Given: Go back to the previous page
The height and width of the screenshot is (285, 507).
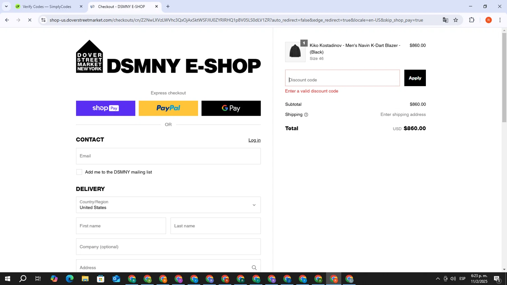Looking at the screenshot, I should (7, 20).
